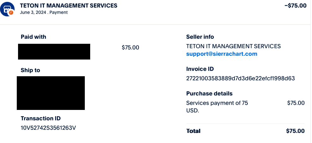Viewport: 312px width, 143px height.
Task: Click the $75.00 next to Paid with
Action: (x=130, y=48)
